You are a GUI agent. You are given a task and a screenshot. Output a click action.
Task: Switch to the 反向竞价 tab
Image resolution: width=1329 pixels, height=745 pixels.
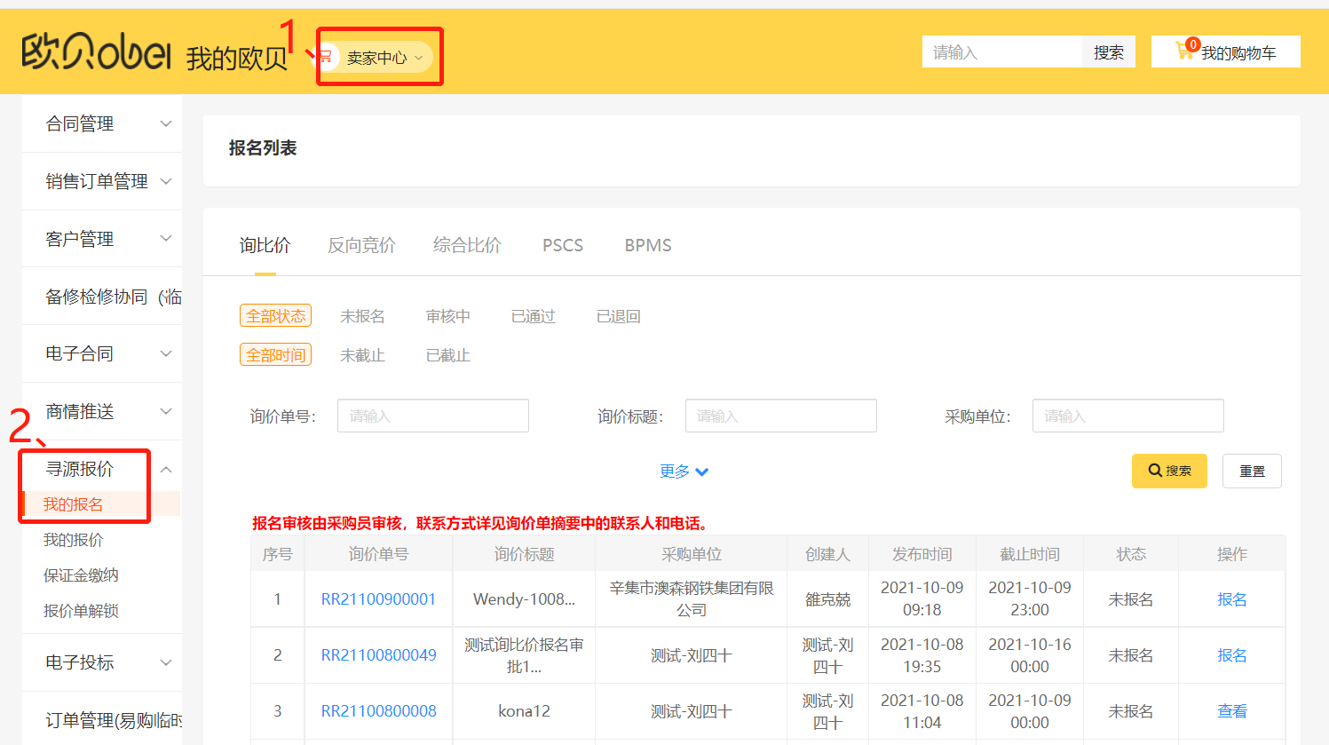coord(361,245)
